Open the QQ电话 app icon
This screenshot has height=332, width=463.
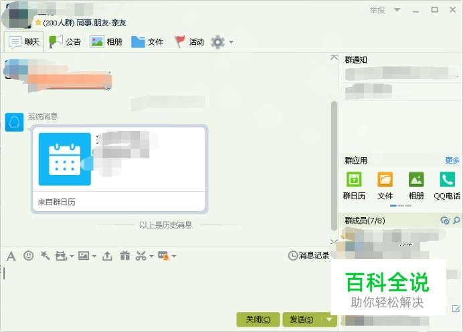coord(447,186)
